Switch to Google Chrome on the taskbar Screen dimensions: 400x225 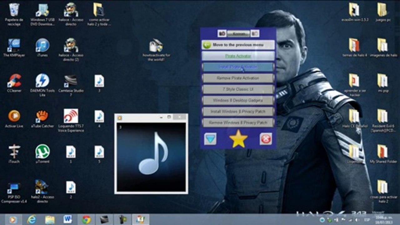(x=86, y=220)
